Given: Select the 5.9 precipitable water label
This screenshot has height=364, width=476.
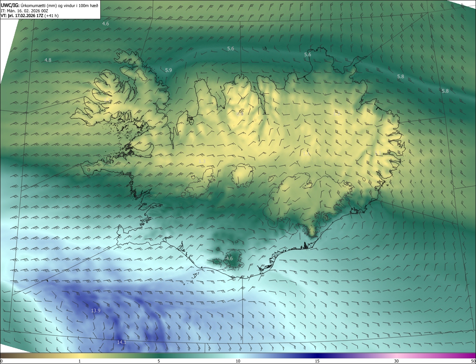Looking at the screenshot, I should tap(168, 70).
